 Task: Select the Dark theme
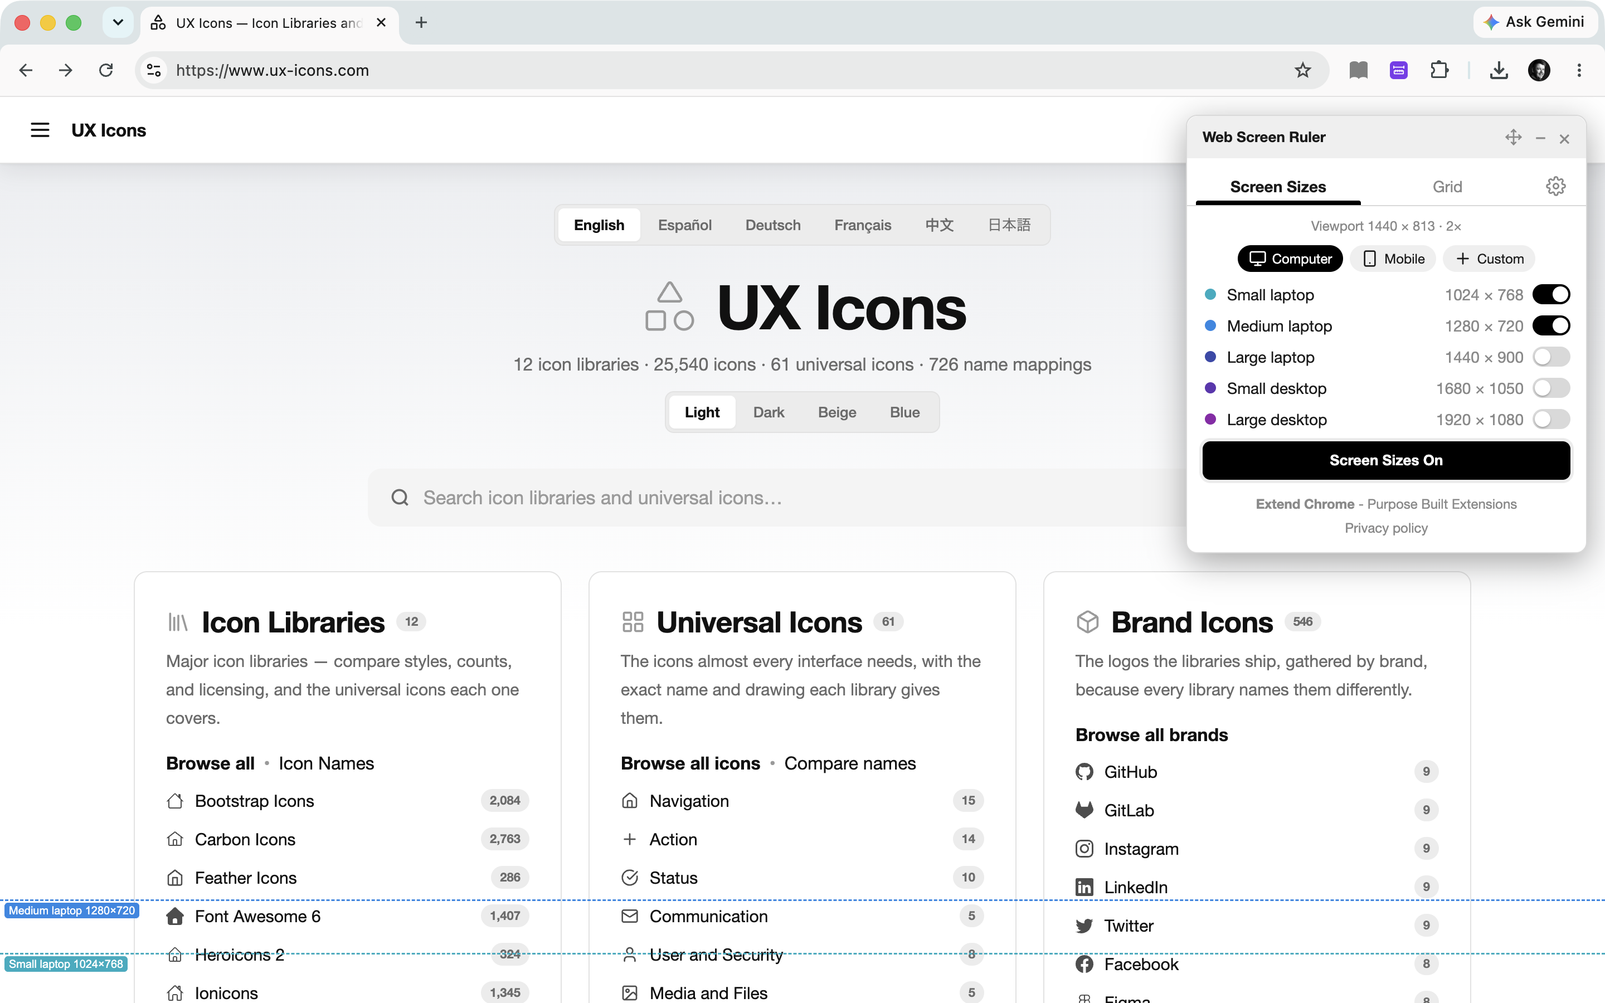[x=769, y=412]
